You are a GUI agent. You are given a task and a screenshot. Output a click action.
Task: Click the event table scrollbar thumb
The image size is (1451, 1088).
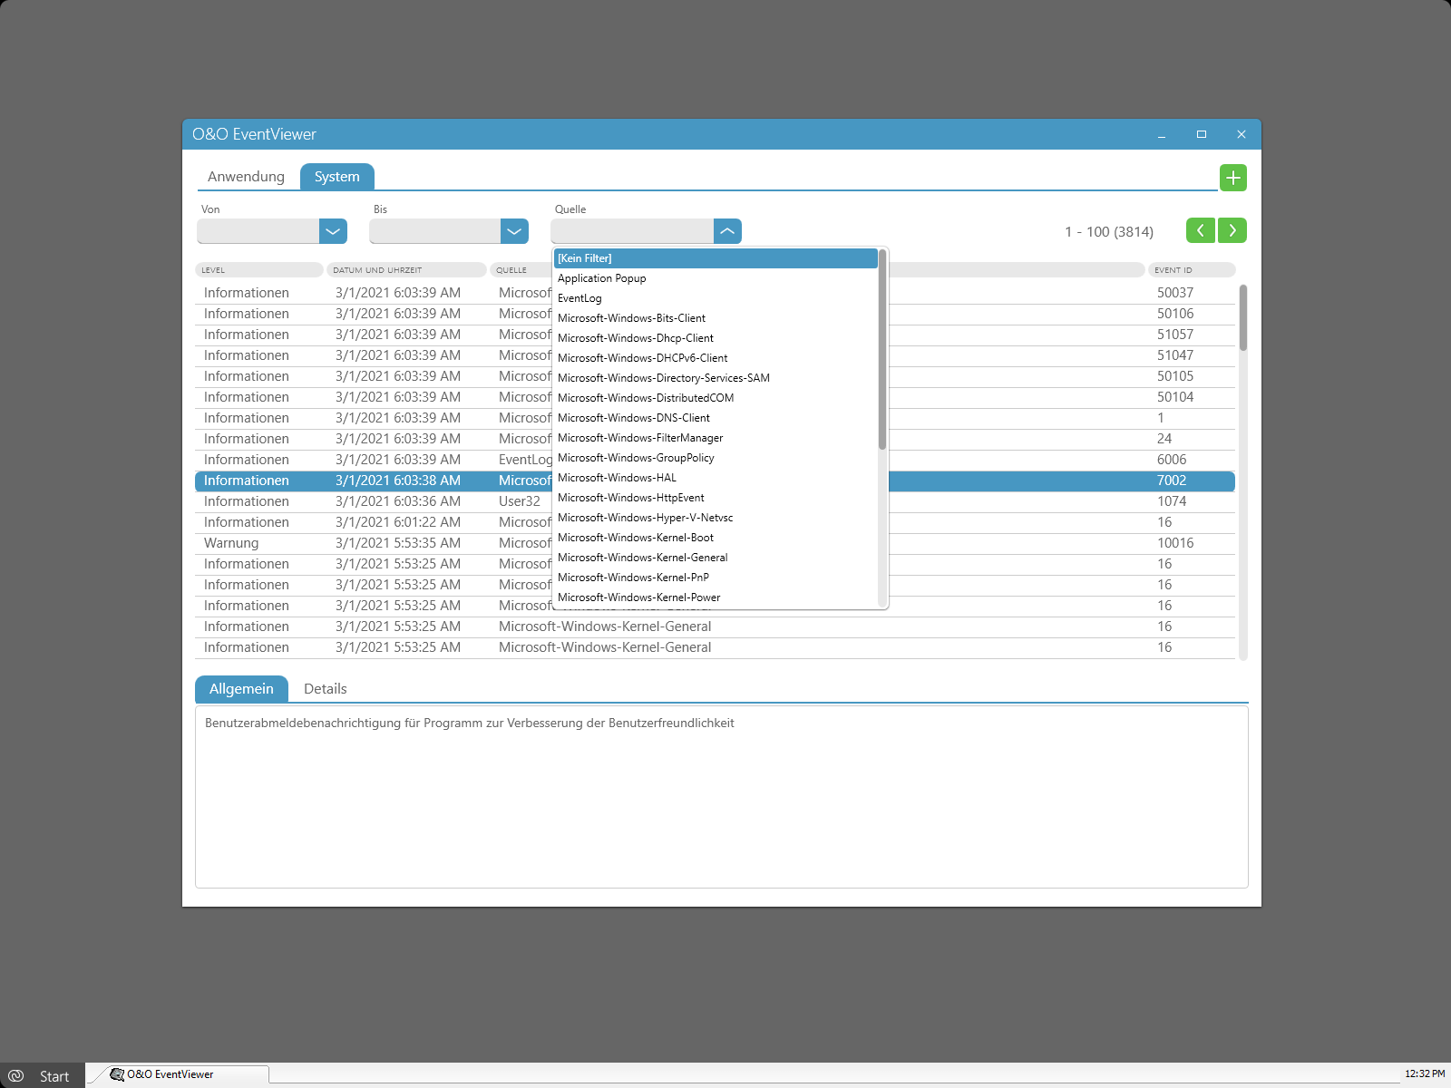[1243, 317]
